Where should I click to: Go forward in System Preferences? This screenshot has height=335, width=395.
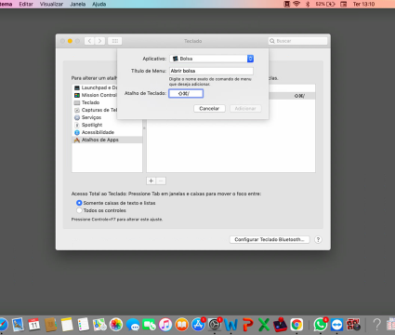coord(99,41)
